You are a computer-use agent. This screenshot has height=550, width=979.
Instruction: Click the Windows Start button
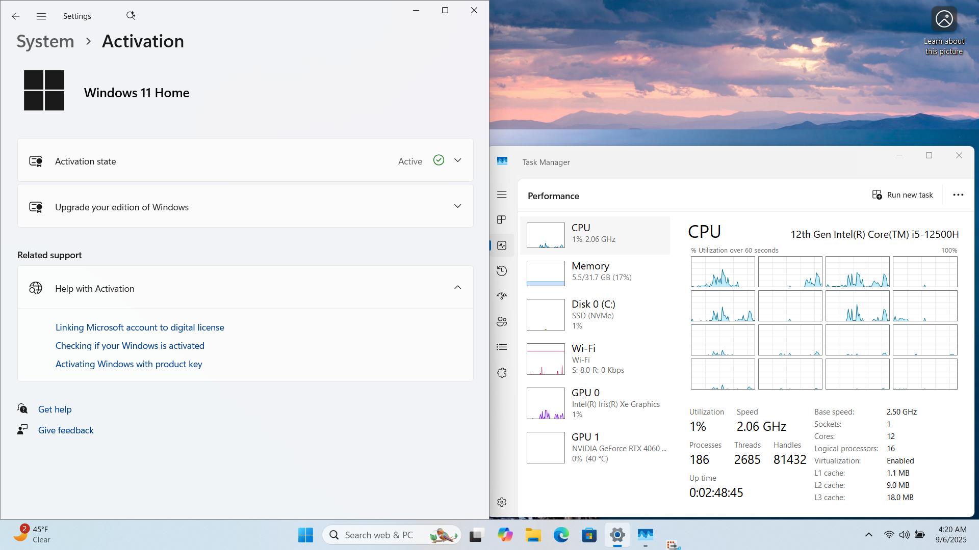305,535
